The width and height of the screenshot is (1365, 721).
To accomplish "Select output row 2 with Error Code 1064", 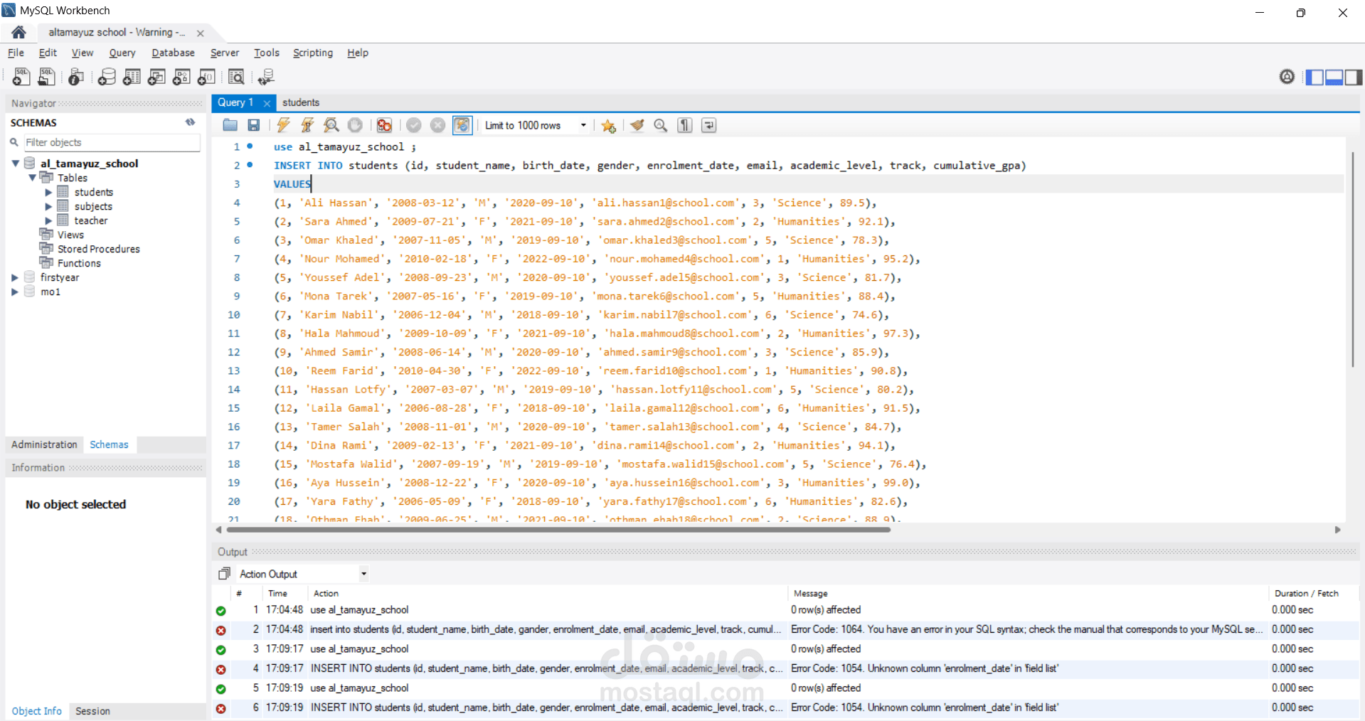I will click(x=785, y=629).
